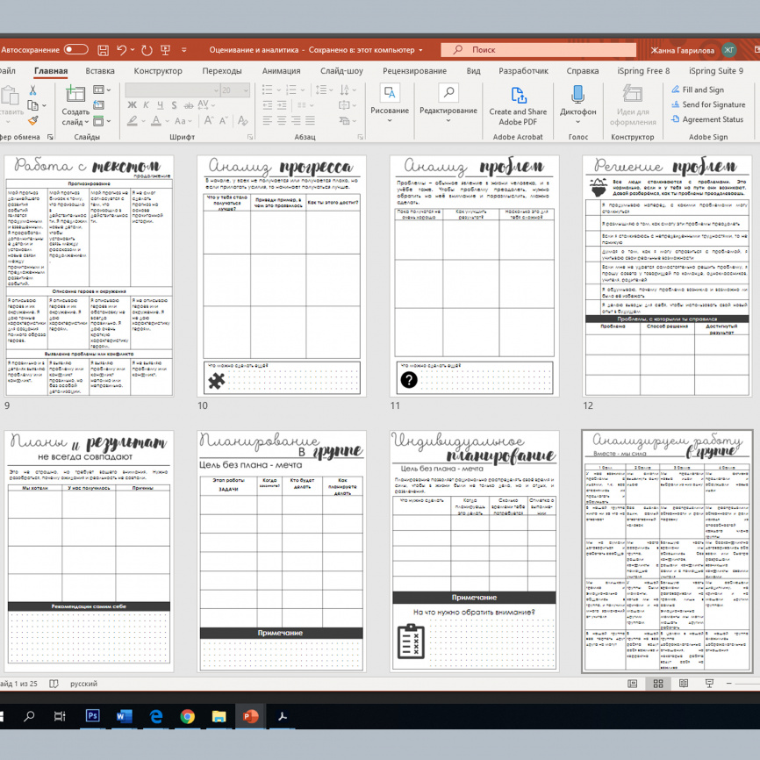Select slide 10 Анализ прогресса thumbnail

click(x=282, y=276)
